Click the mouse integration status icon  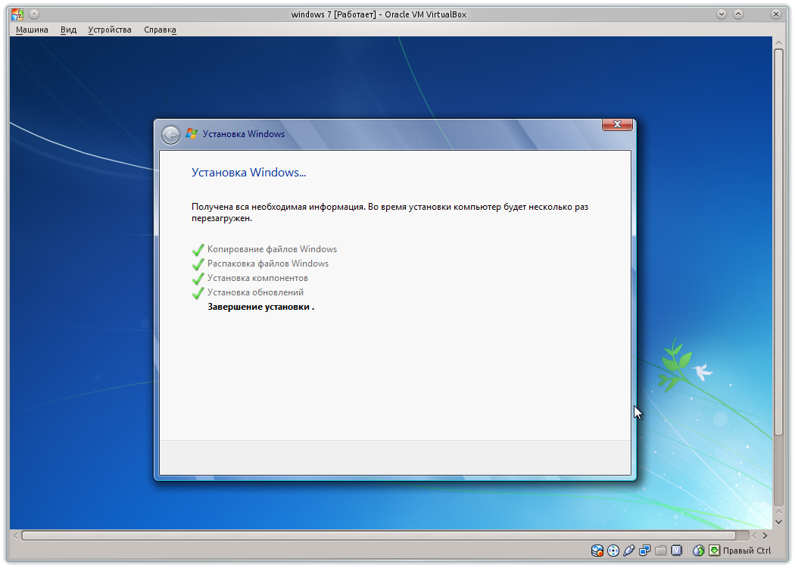click(x=697, y=551)
